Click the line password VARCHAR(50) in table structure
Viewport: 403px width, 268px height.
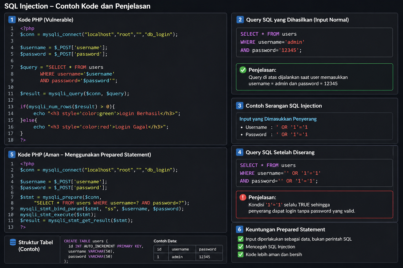pyautogui.click(x=90, y=256)
